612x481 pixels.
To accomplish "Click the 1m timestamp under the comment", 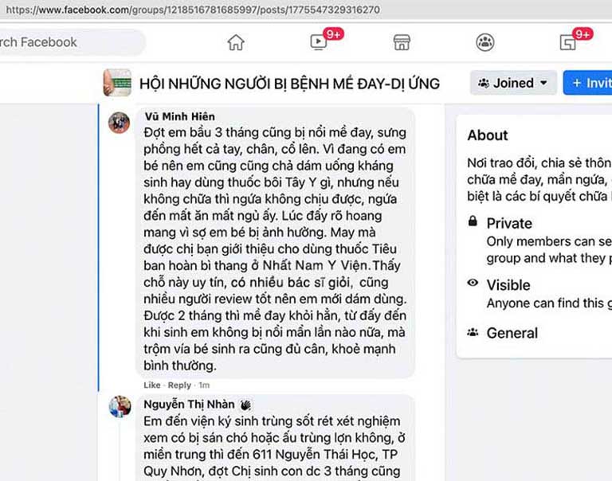I will [204, 385].
